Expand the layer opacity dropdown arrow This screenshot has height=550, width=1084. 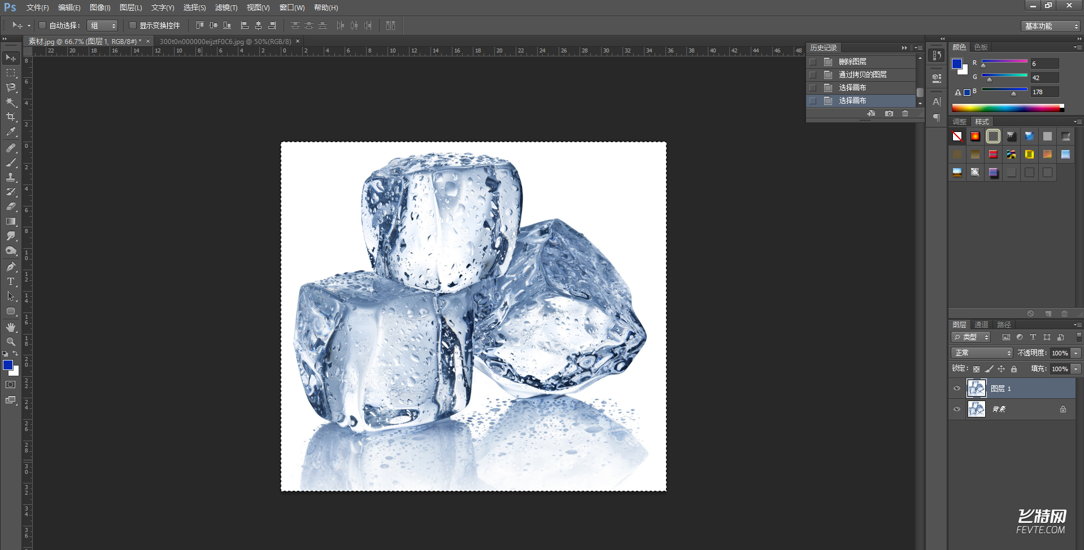pos(1076,353)
